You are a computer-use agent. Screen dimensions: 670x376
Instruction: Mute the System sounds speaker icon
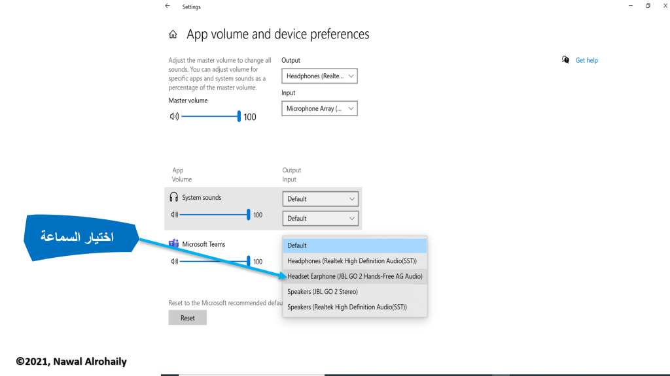[x=174, y=214]
